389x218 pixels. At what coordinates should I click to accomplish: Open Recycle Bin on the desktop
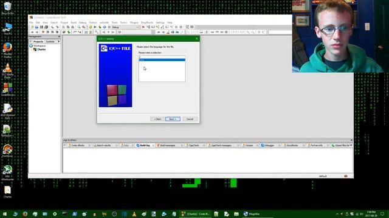[x=7, y=8]
